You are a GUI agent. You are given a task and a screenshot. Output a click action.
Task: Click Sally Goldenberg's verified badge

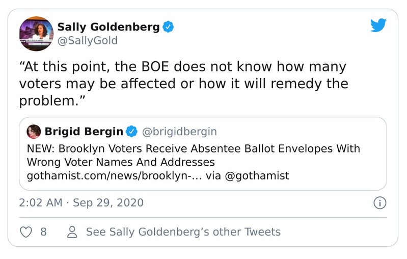click(168, 27)
